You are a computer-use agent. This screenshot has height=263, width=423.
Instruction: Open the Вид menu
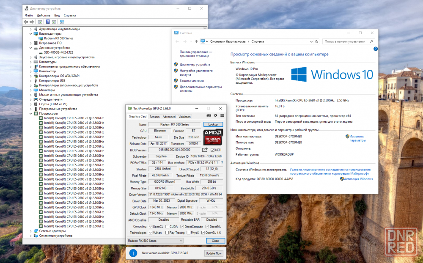(x=57, y=15)
